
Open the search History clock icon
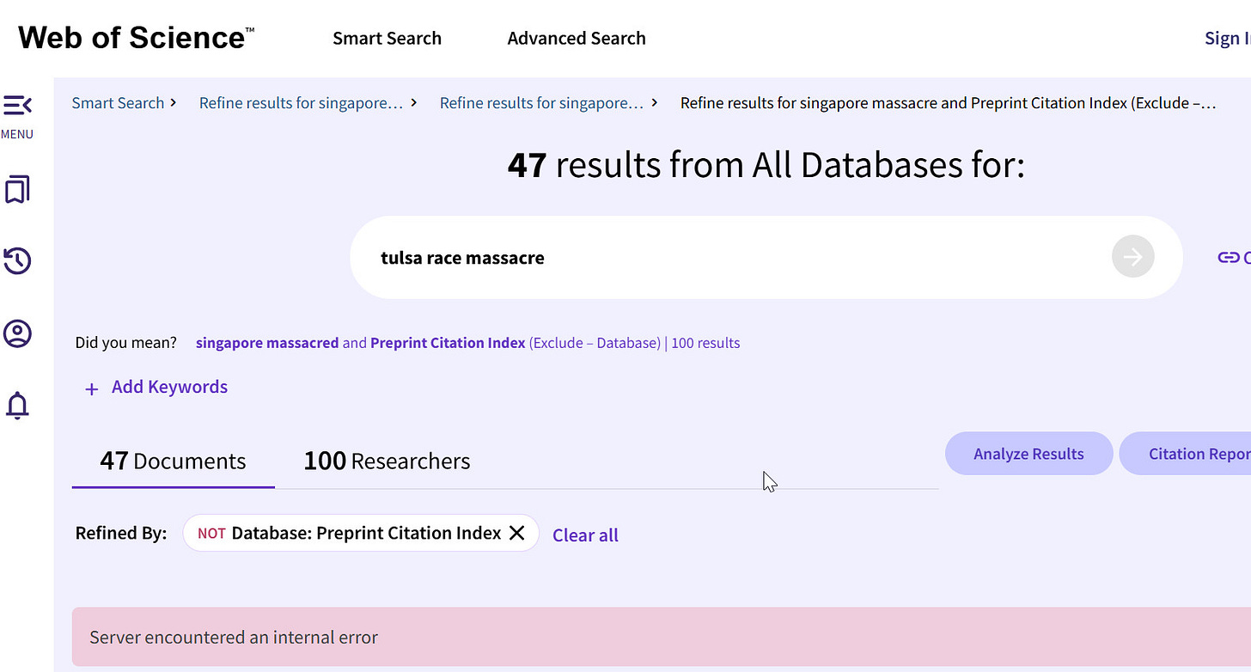point(17,261)
